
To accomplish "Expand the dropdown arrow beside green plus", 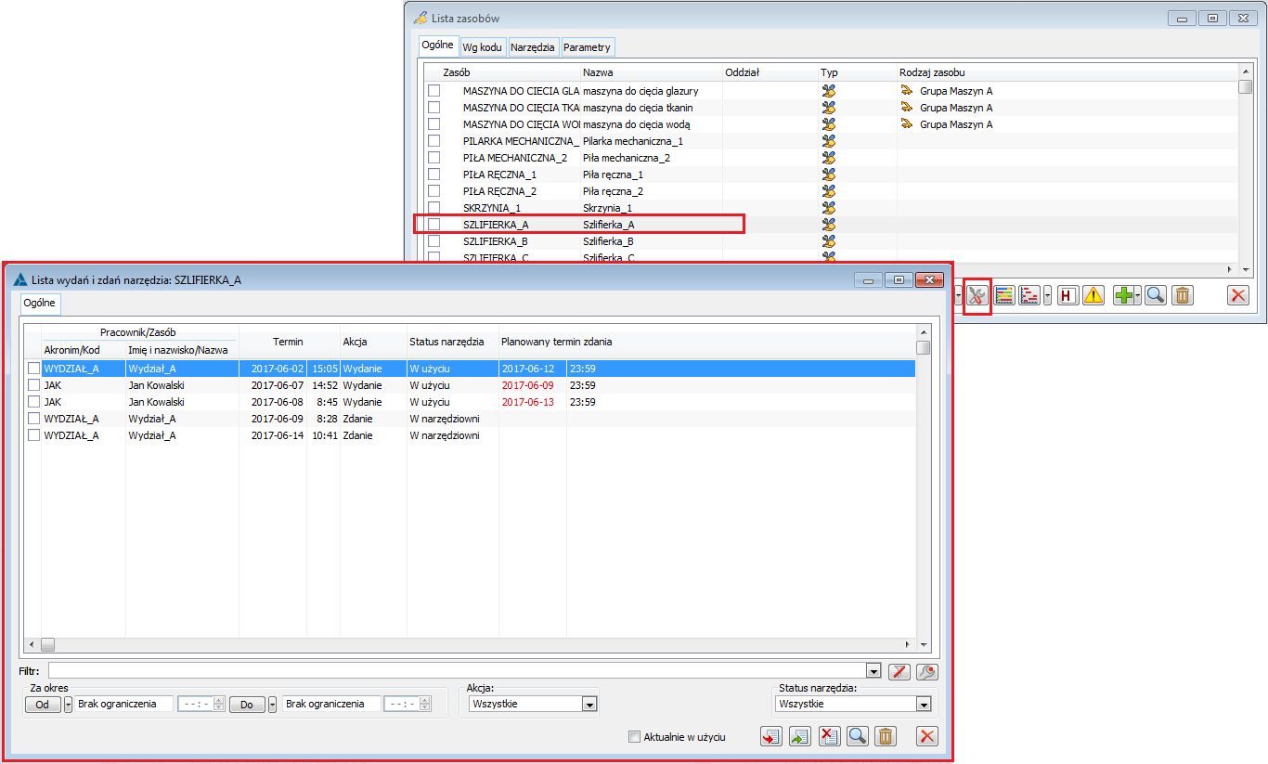I will [1138, 295].
